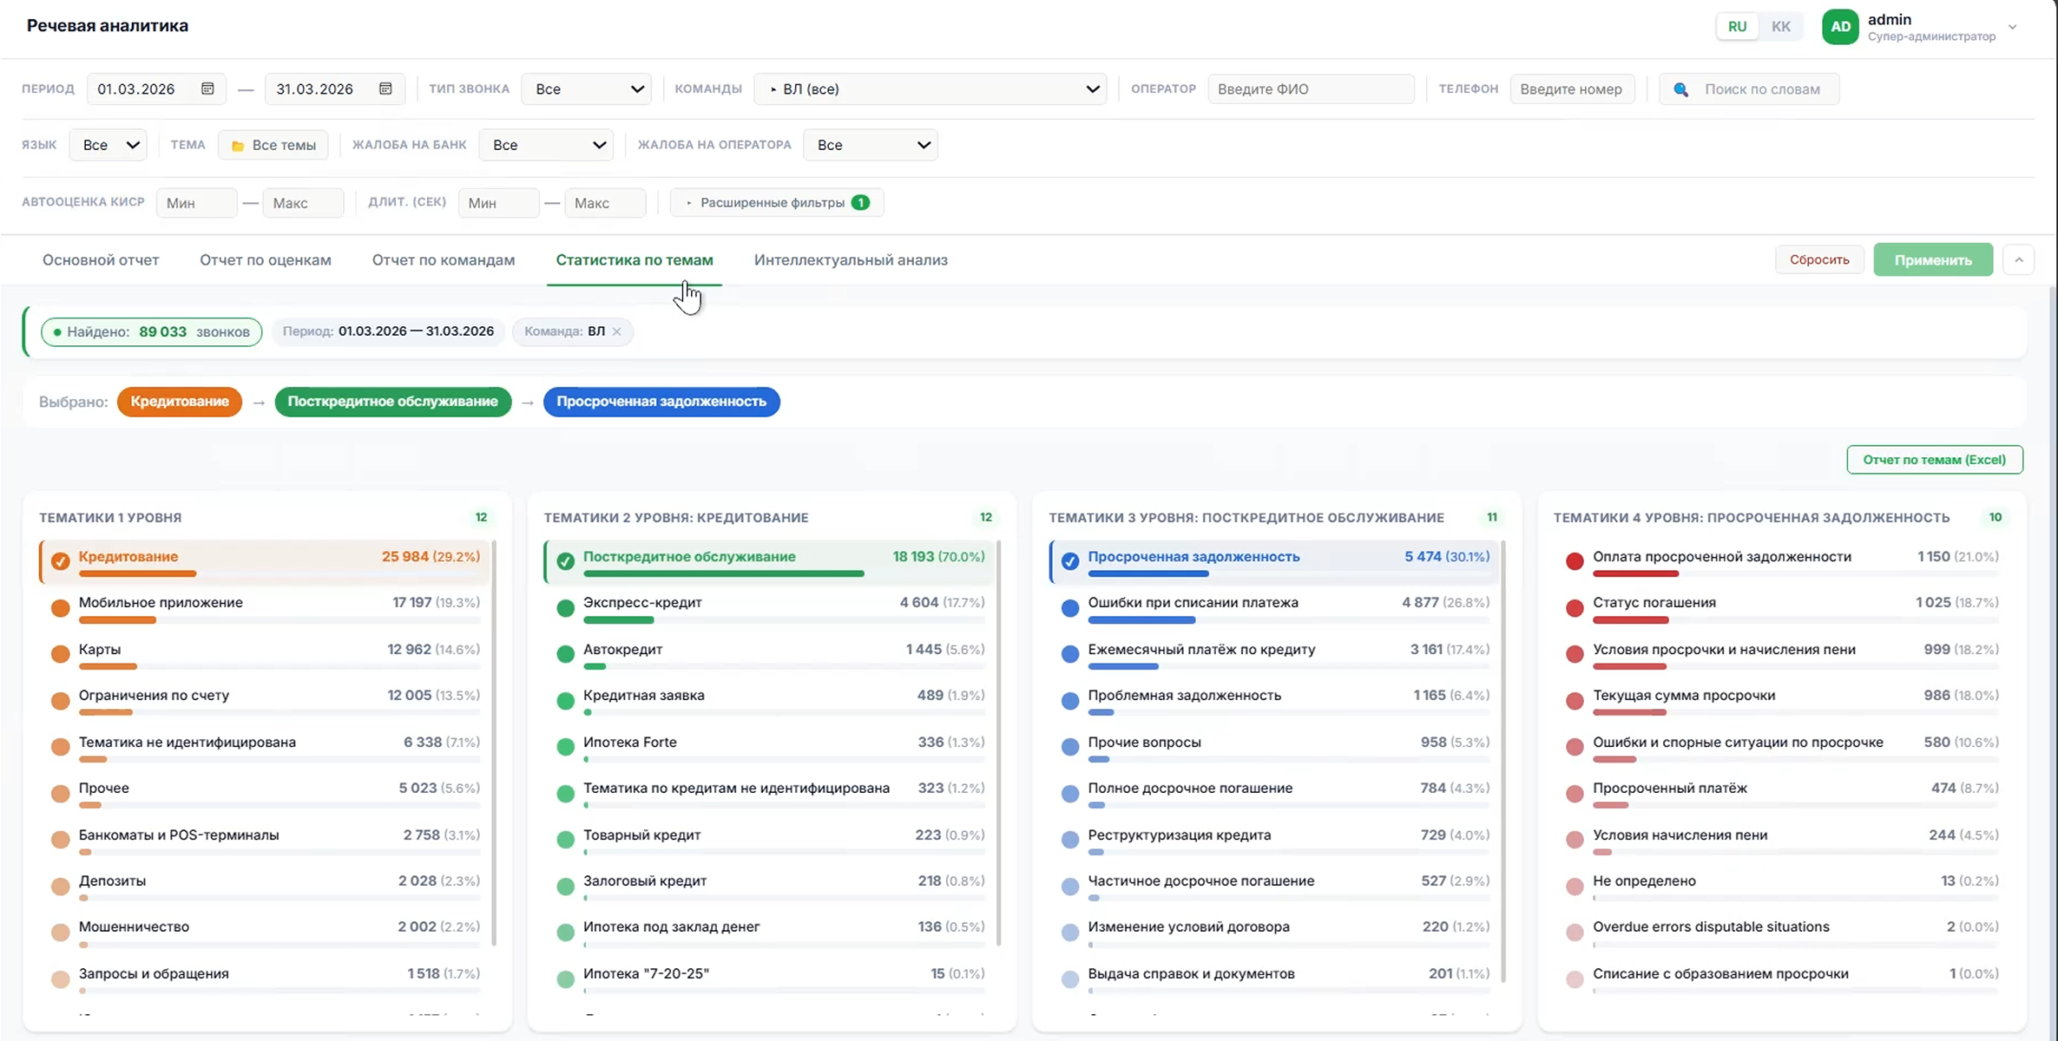The height and width of the screenshot is (1041, 2058).
Task: Focus the Оператор Введите ФИО field
Action: tap(1311, 88)
